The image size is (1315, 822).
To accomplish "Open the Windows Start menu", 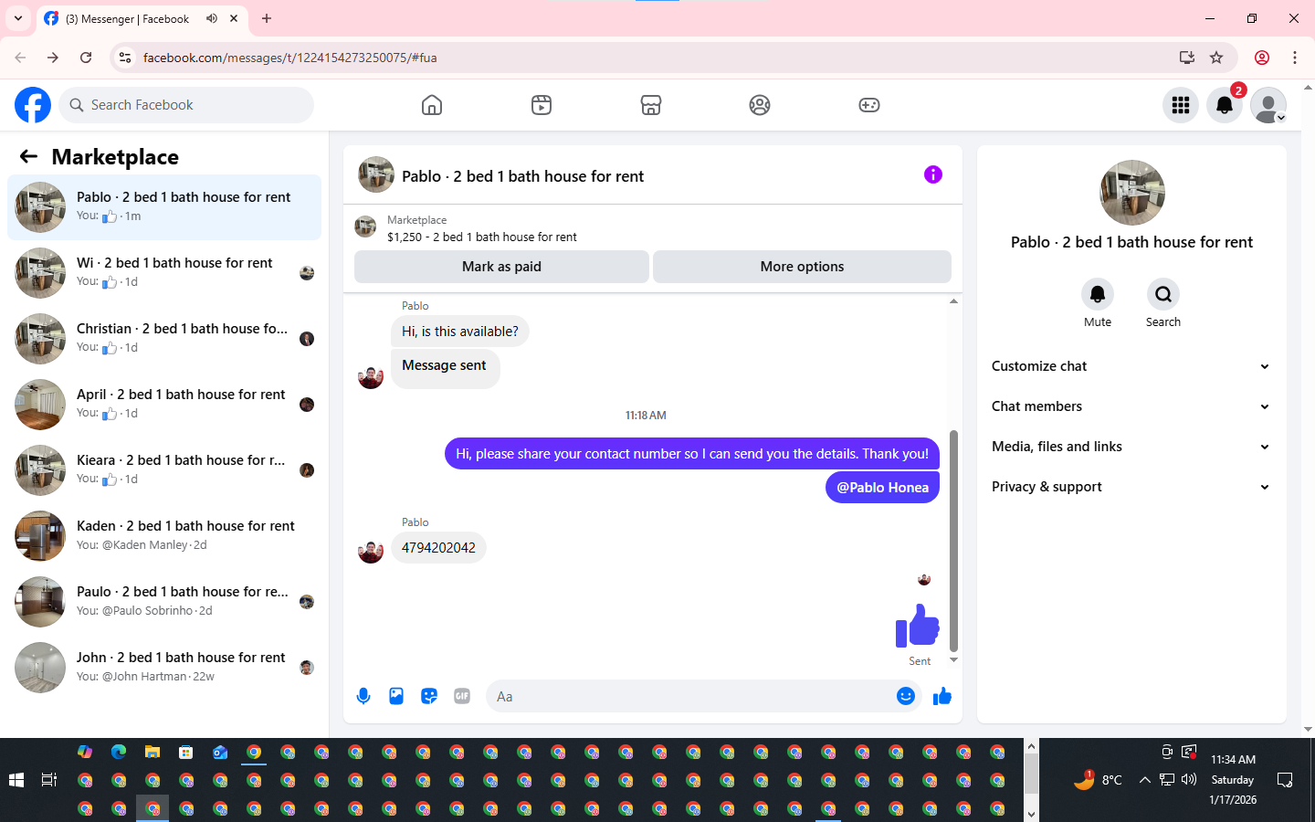I will 16,780.
